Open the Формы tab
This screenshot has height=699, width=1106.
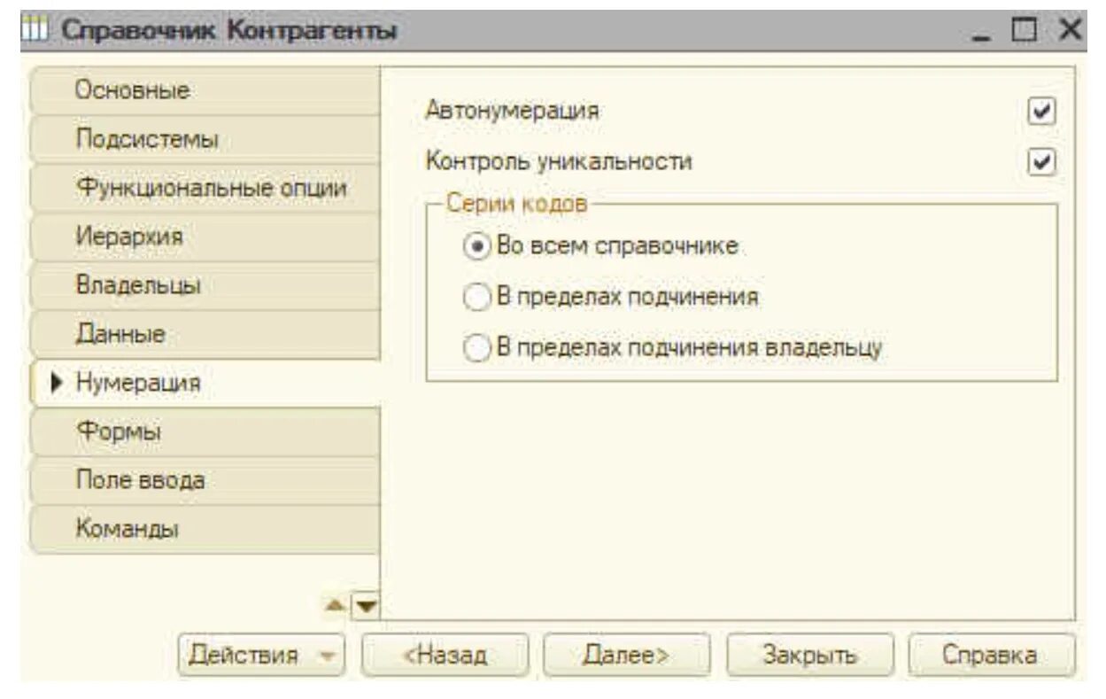(204, 432)
